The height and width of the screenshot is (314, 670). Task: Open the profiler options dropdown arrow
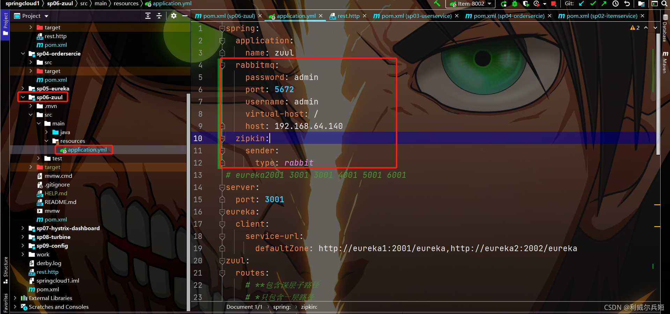(x=545, y=4)
